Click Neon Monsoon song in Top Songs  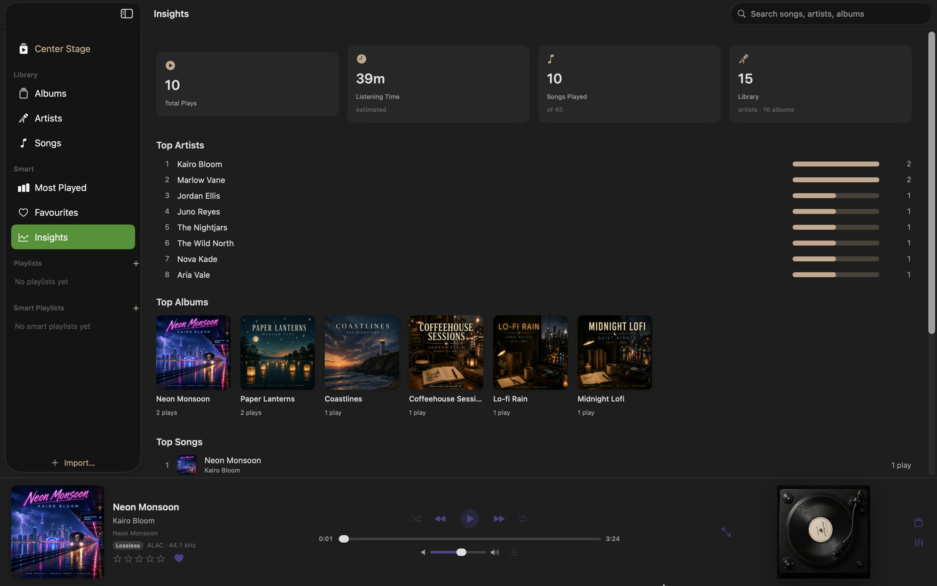tap(534, 465)
